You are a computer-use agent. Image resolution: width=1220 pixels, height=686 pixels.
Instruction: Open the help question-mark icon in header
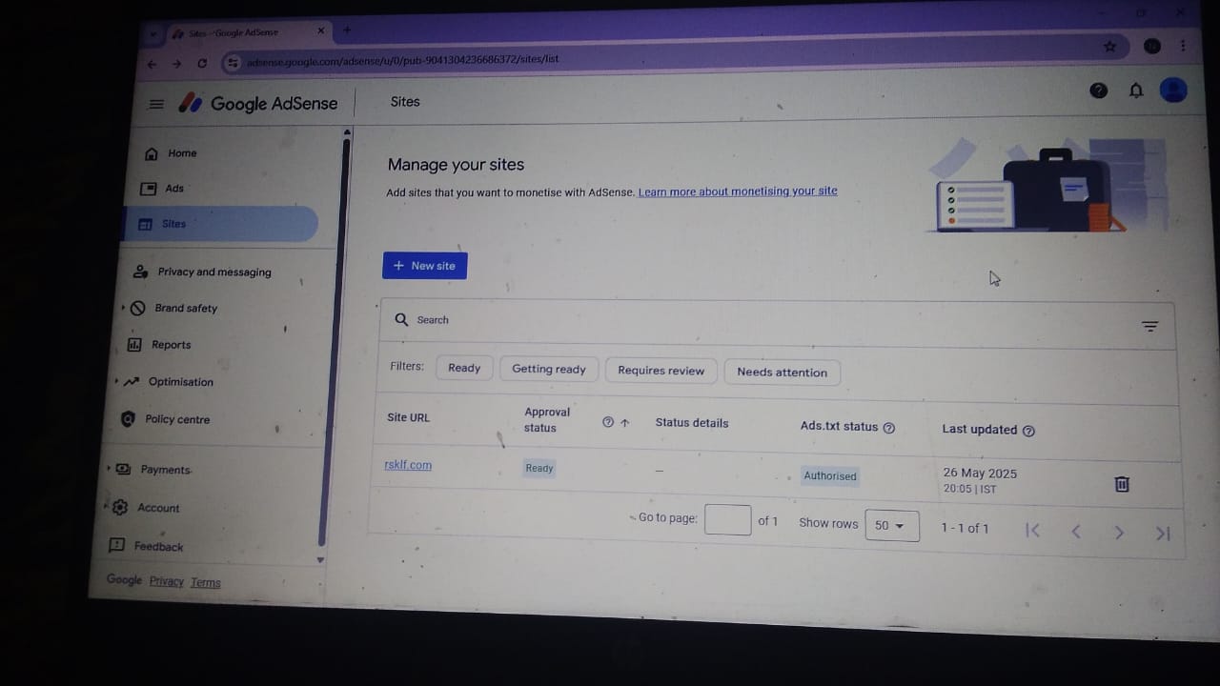[x=1098, y=91]
